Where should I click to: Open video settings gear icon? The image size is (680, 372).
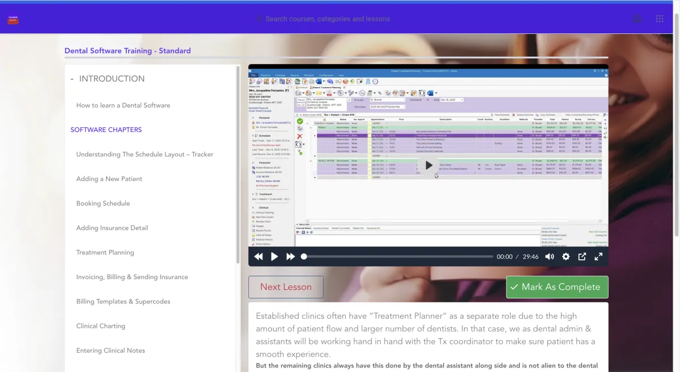point(566,256)
